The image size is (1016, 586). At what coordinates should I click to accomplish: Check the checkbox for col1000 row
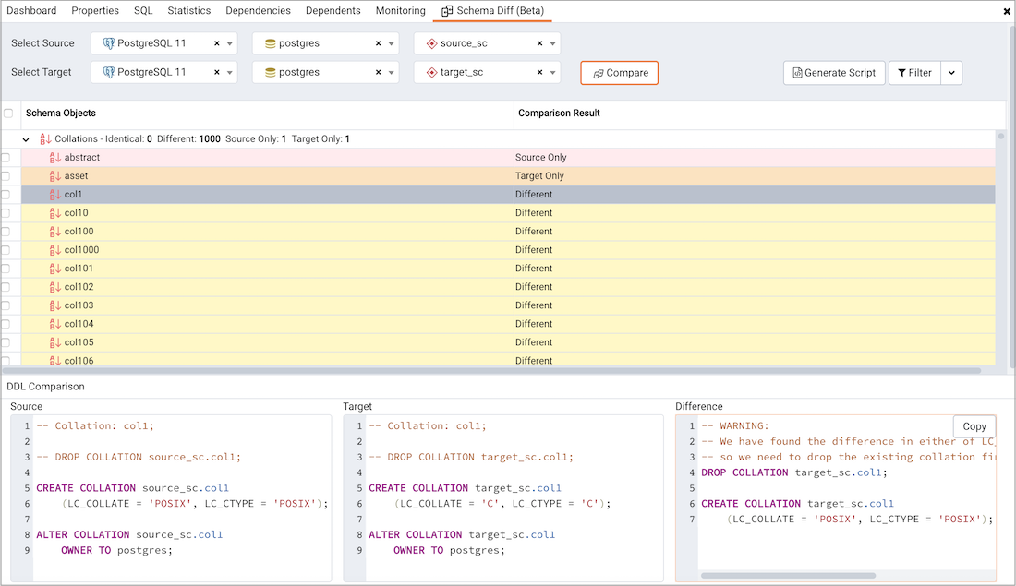[6, 250]
